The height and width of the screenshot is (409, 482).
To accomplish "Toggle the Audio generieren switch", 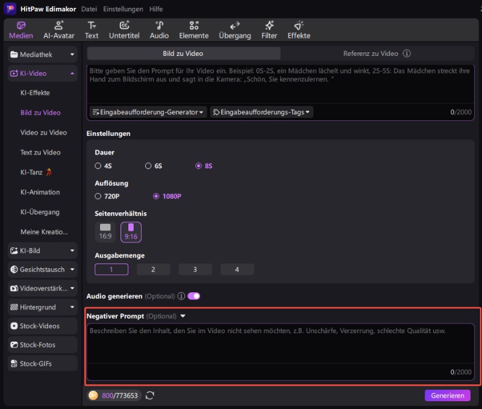I will tap(194, 296).
